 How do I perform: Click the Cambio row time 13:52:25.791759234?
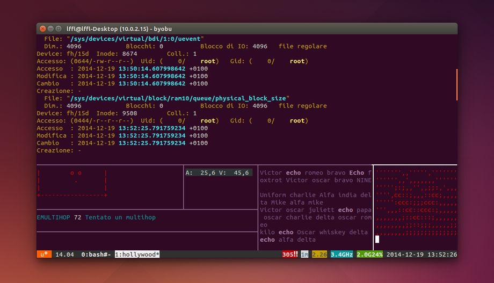[x=152, y=143]
